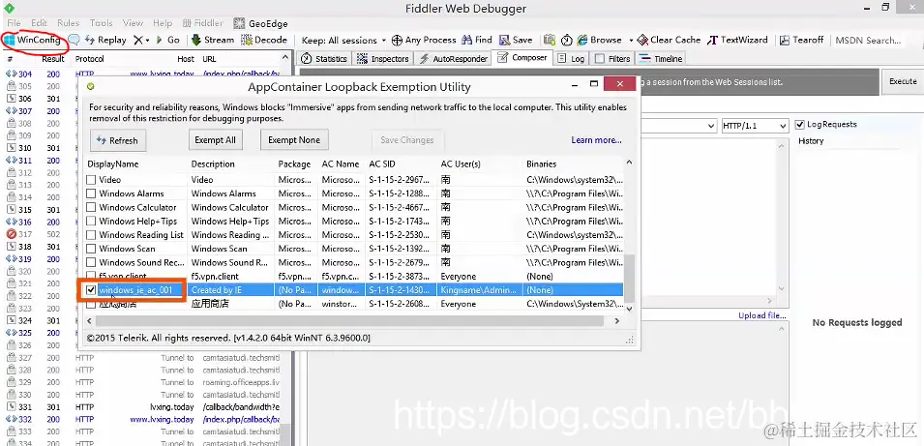Check the Video app checkbox

[91, 180]
